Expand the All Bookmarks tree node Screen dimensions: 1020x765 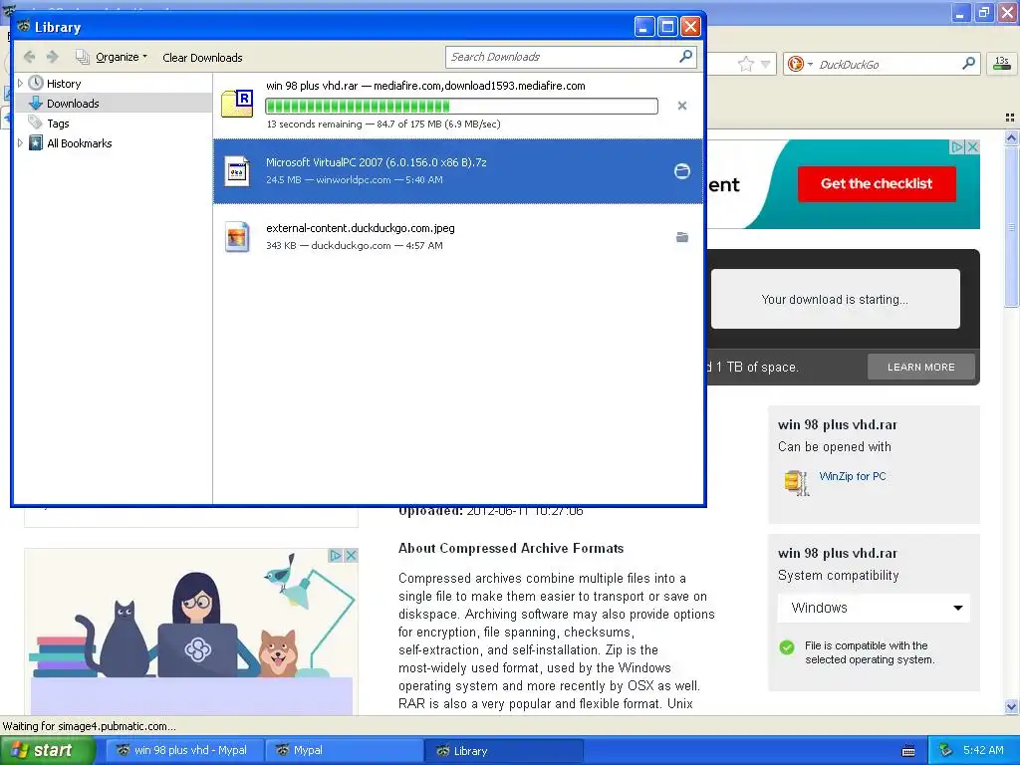click(20, 143)
